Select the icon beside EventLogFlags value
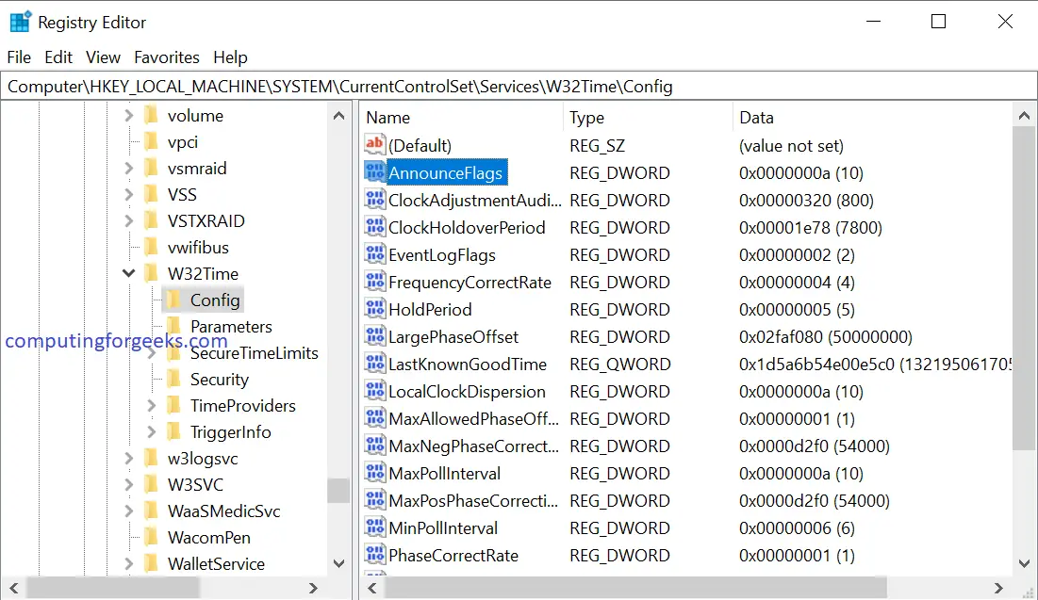 point(375,254)
